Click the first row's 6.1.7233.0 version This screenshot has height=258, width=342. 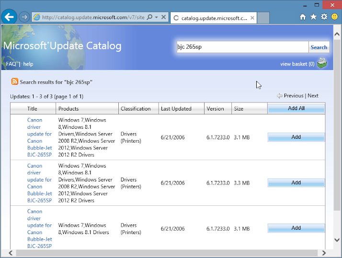point(218,137)
